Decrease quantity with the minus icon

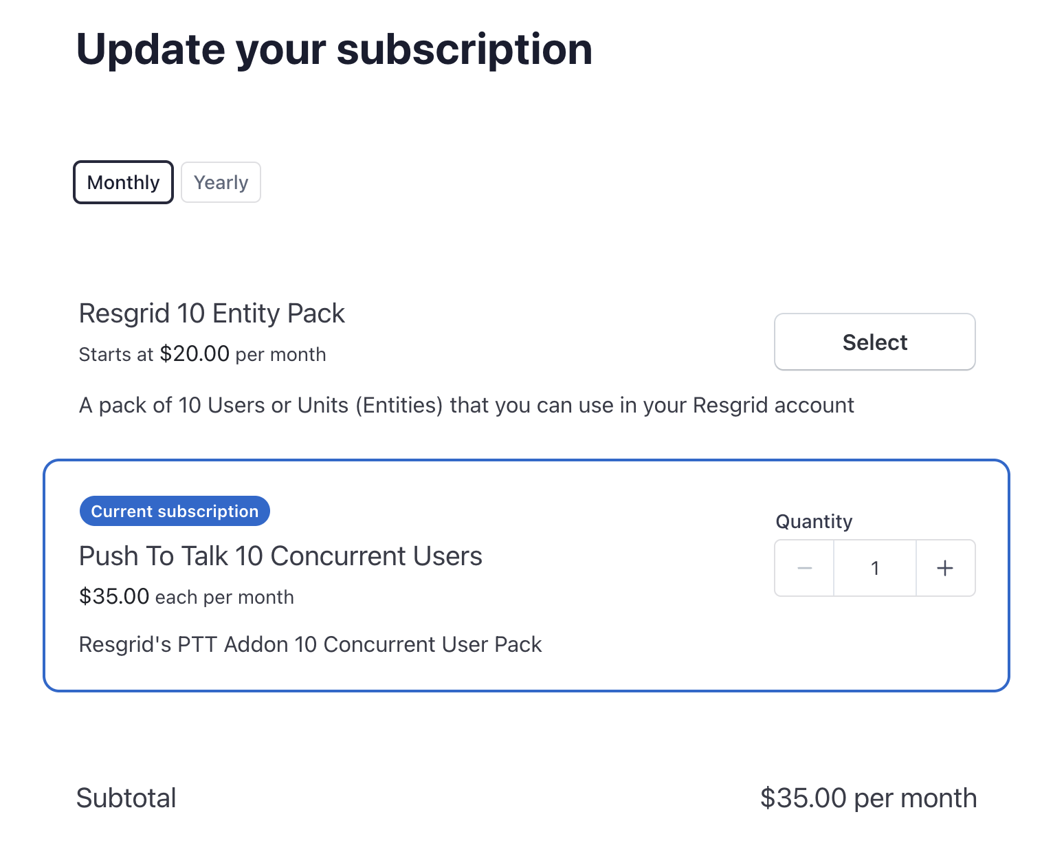(x=804, y=568)
